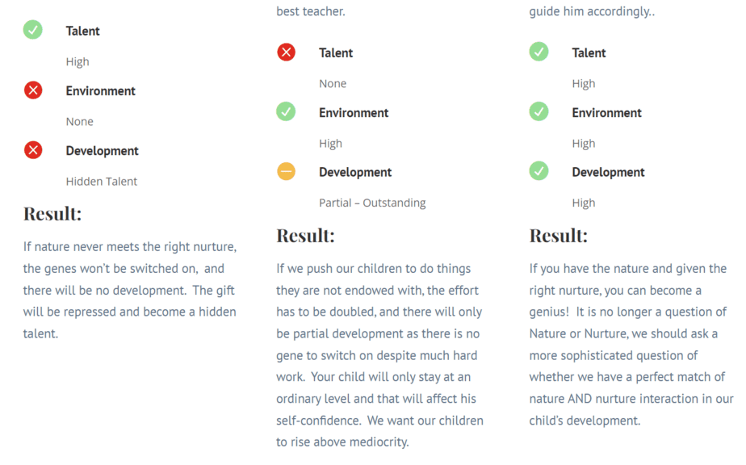Click the green check icon beside left-column Talent
The width and height of the screenshot is (746, 465).
tap(33, 30)
